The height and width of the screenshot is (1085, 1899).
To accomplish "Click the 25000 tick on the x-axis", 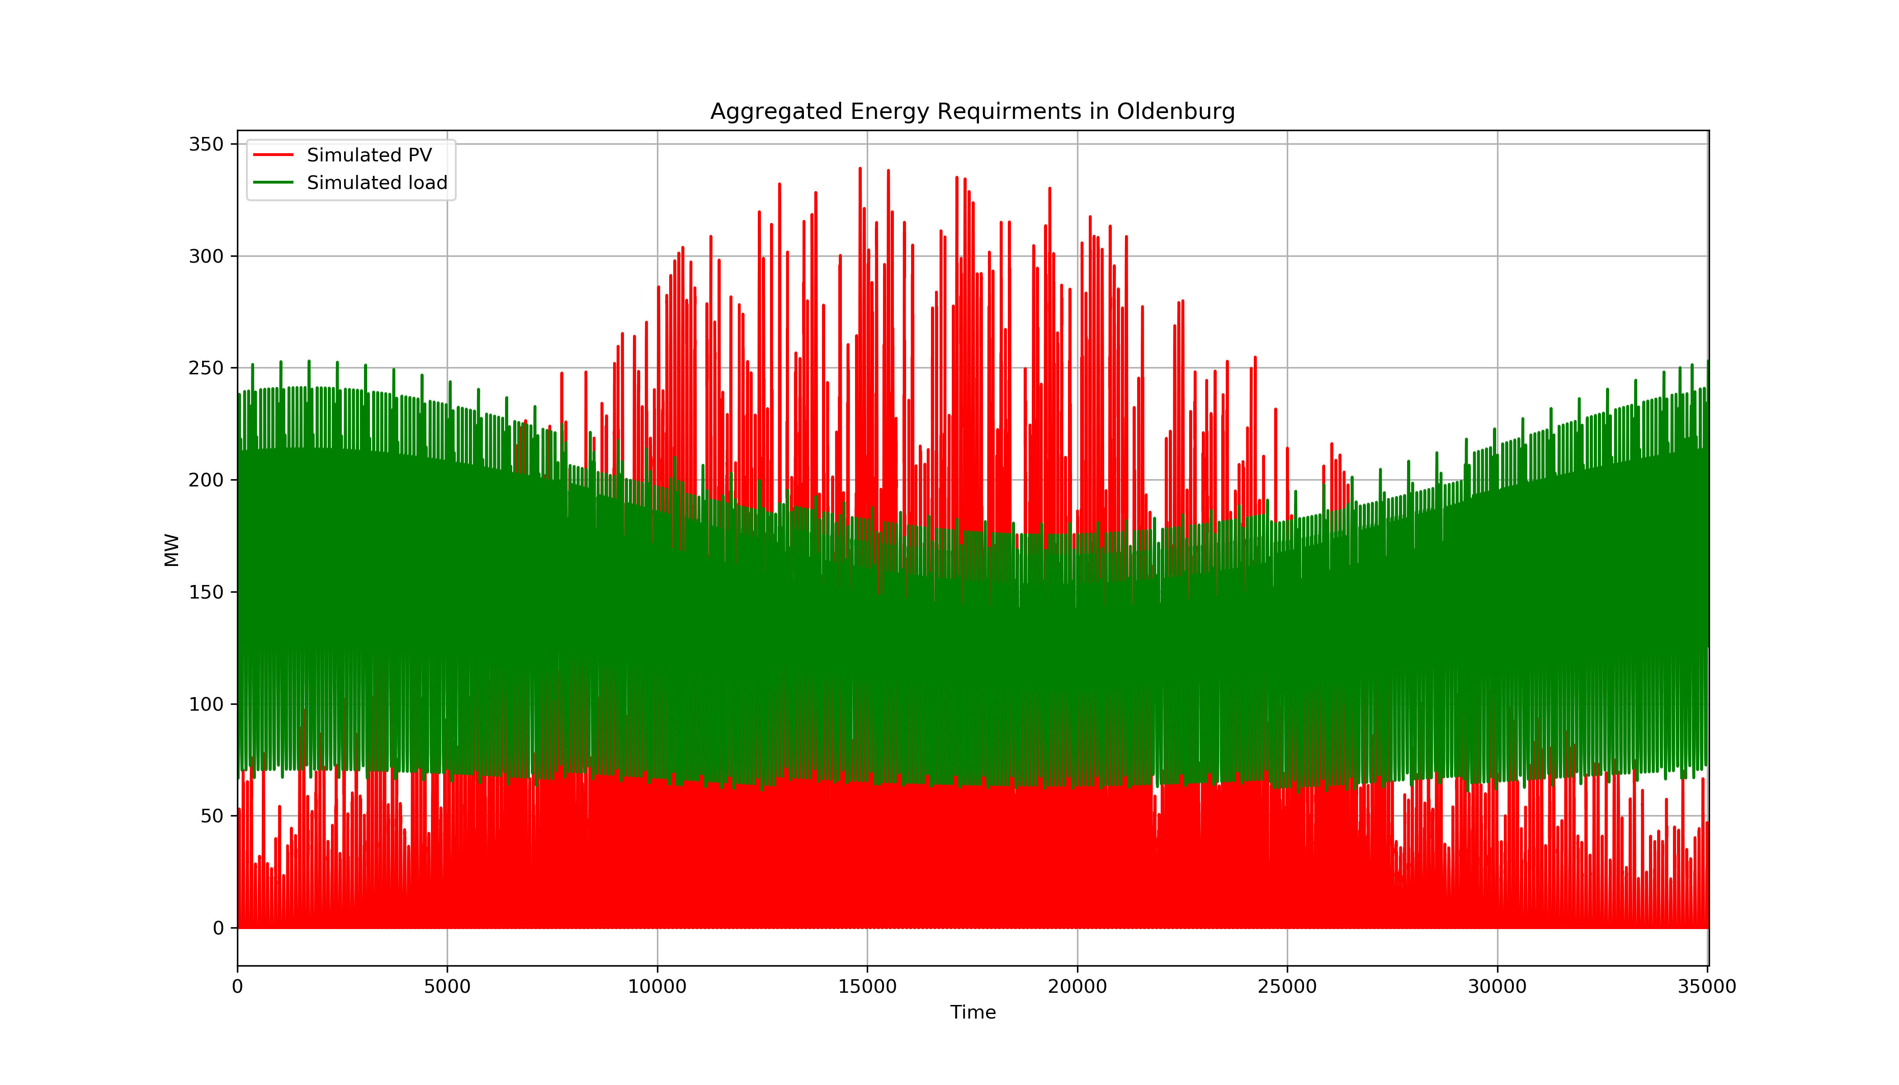I will pos(1287,986).
